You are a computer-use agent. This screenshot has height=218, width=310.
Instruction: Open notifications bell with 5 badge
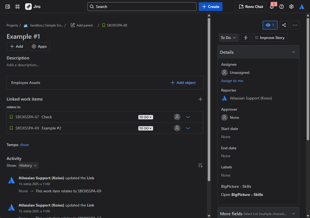[x=272, y=7]
